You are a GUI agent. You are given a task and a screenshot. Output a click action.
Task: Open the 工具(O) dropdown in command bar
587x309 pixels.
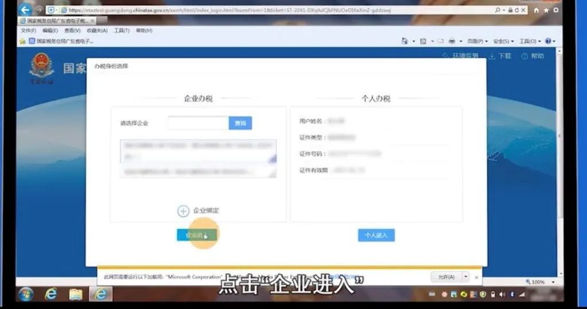coord(530,41)
